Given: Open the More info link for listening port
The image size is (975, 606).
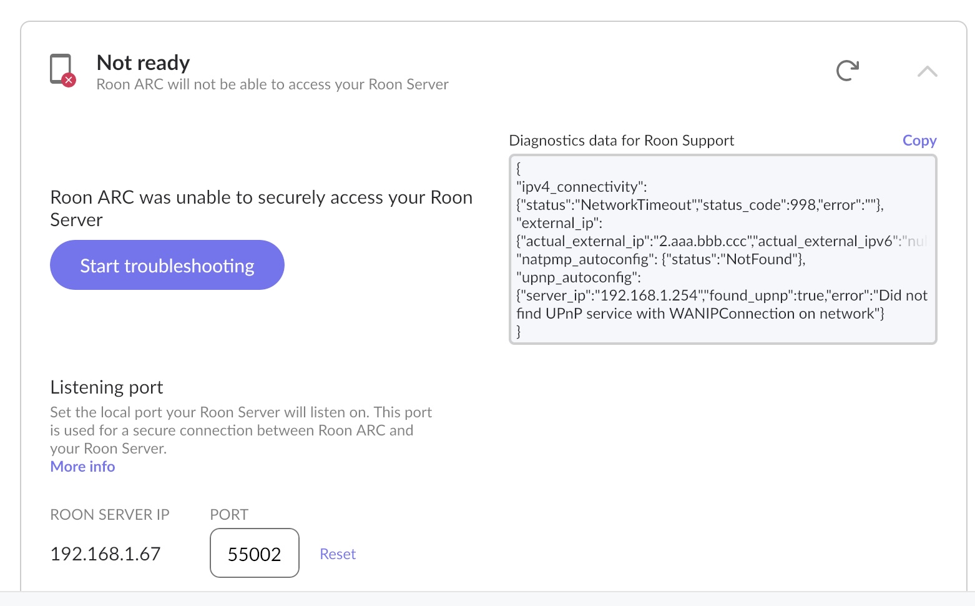Looking at the screenshot, I should pyautogui.click(x=82, y=467).
